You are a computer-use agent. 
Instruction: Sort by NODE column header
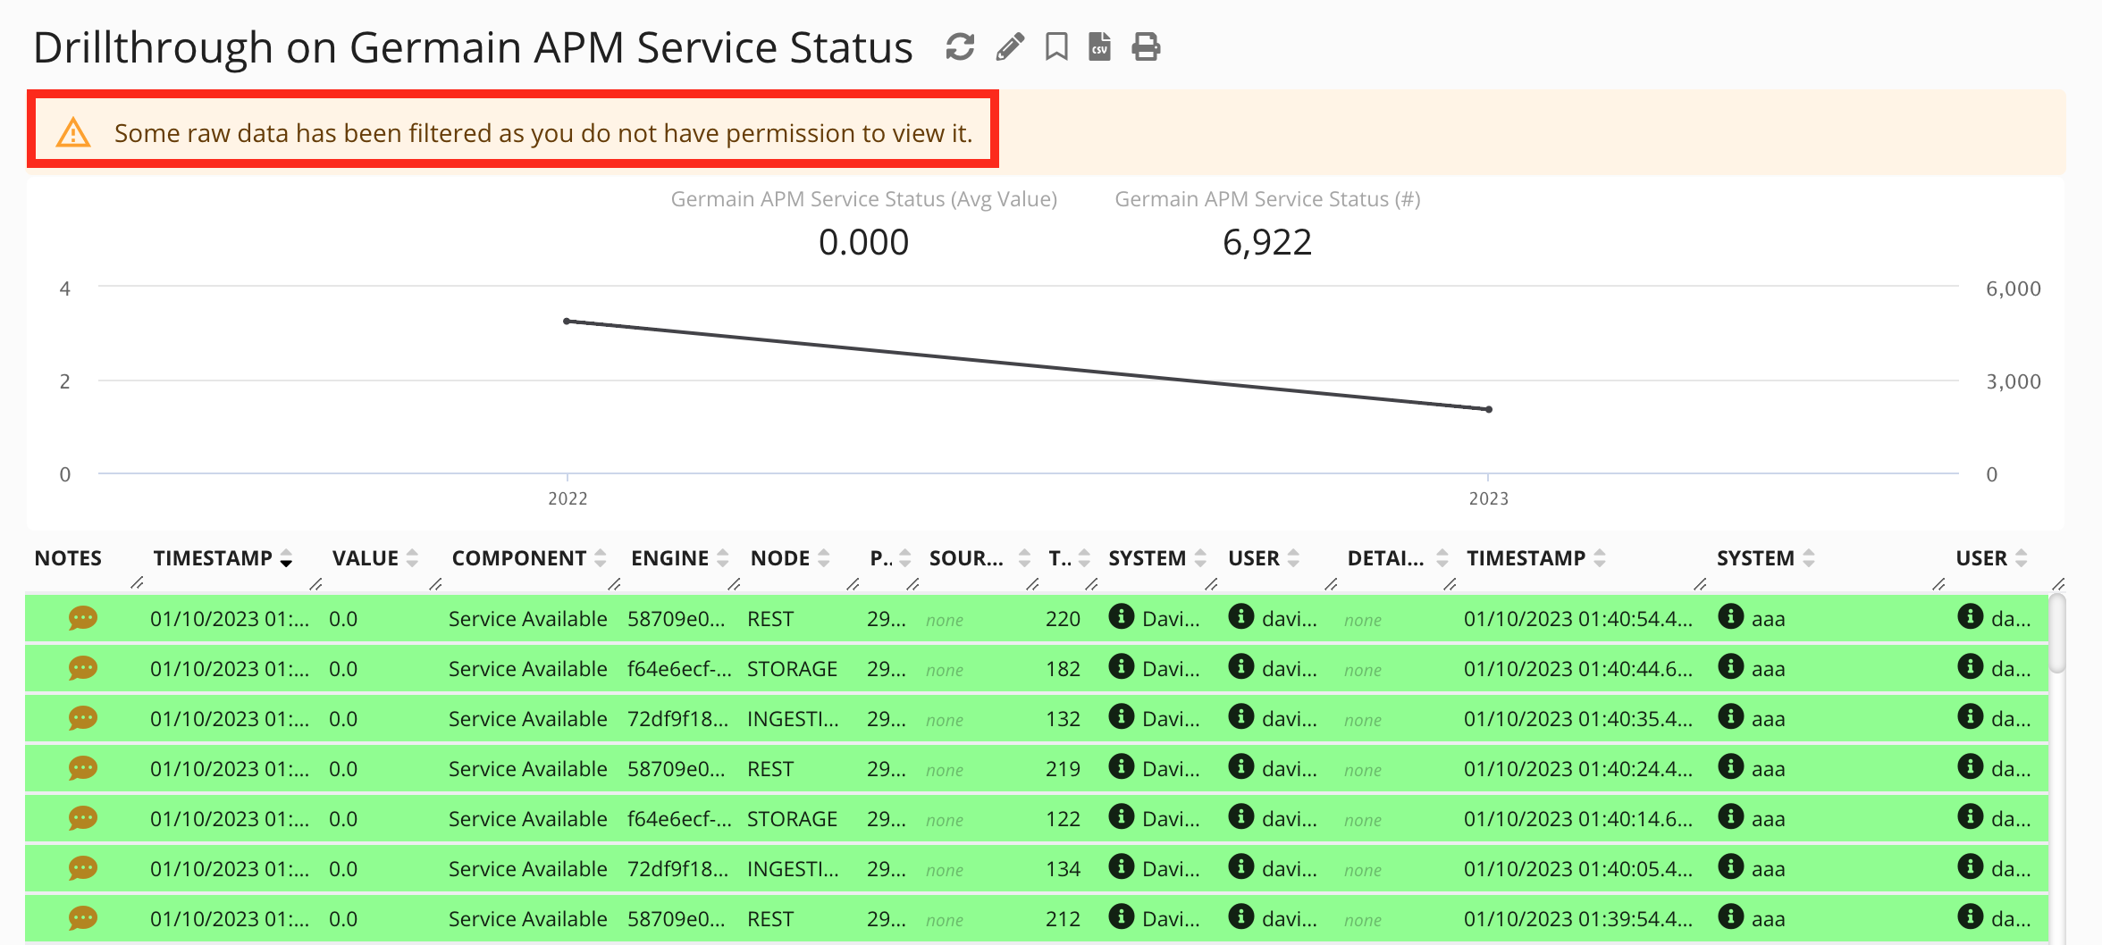click(779, 558)
